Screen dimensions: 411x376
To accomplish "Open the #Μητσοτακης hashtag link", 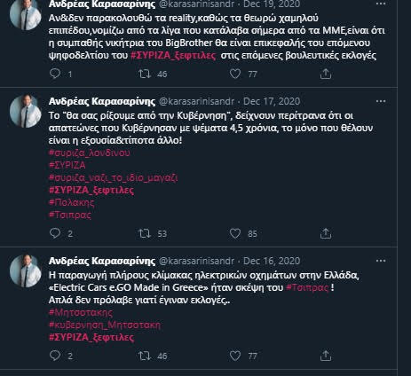I will [81, 312].
